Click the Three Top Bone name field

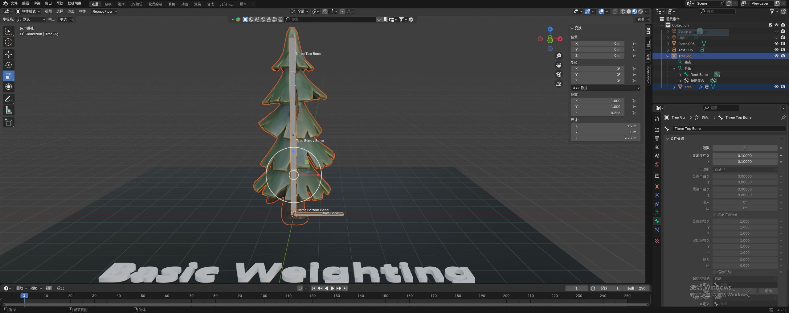tap(729, 129)
